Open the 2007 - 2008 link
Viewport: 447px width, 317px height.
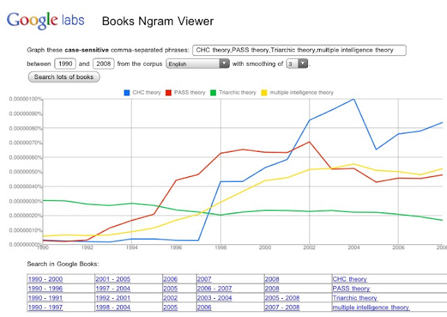pyautogui.click(x=282, y=307)
